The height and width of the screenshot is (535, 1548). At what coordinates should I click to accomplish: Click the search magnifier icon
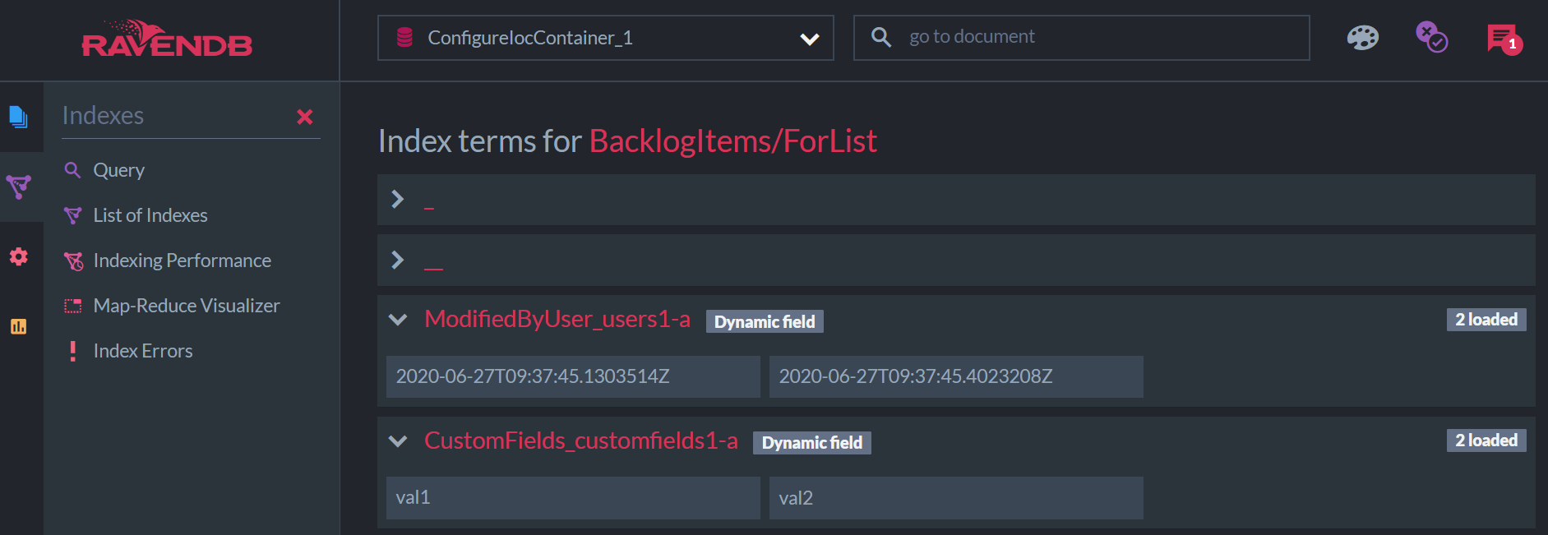coord(880,37)
